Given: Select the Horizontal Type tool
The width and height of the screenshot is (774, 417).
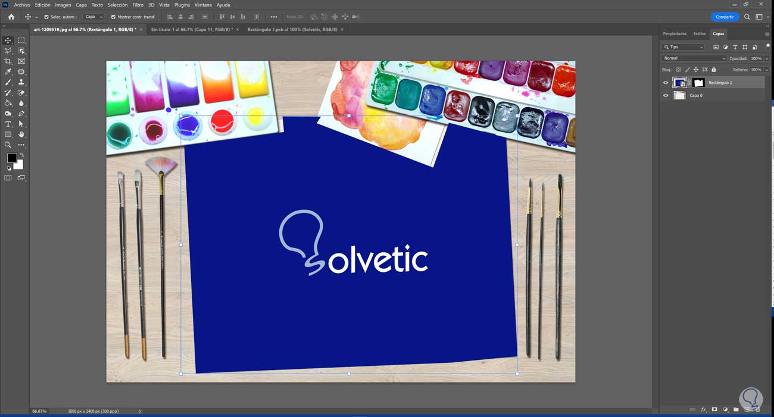Looking at the screenshot, I should point(8,124).
